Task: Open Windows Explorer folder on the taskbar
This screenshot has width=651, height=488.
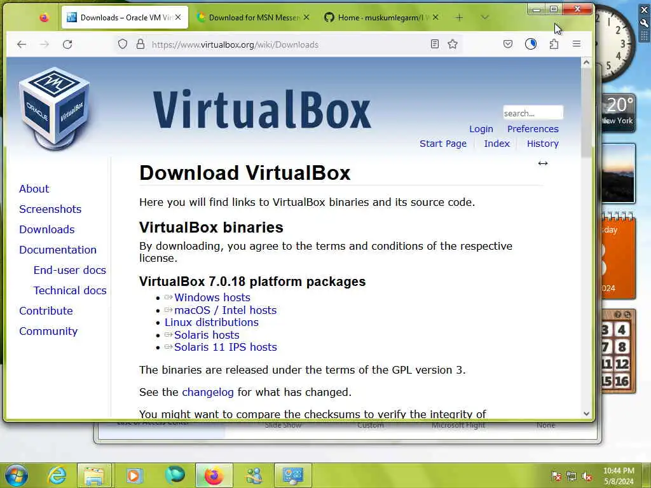Action: coord(94,475)
